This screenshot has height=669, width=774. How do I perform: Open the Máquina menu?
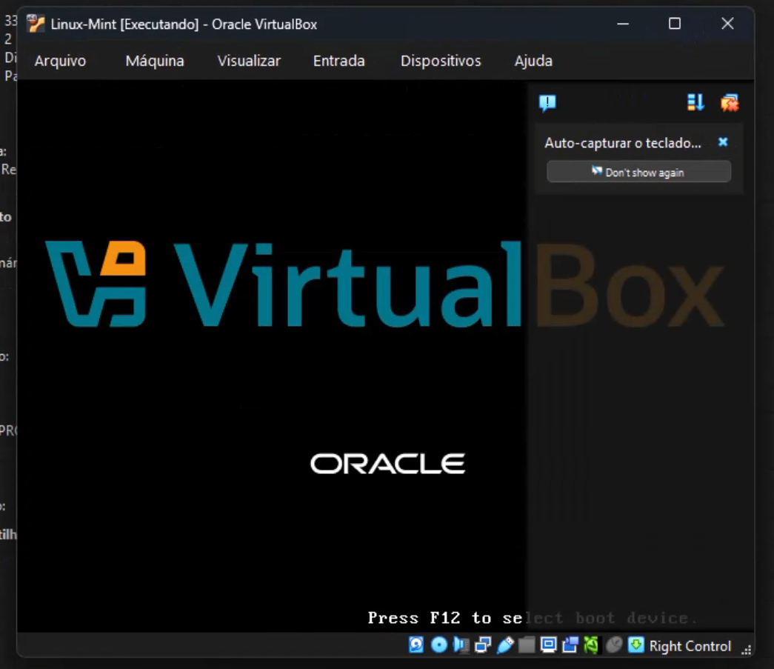155,61
